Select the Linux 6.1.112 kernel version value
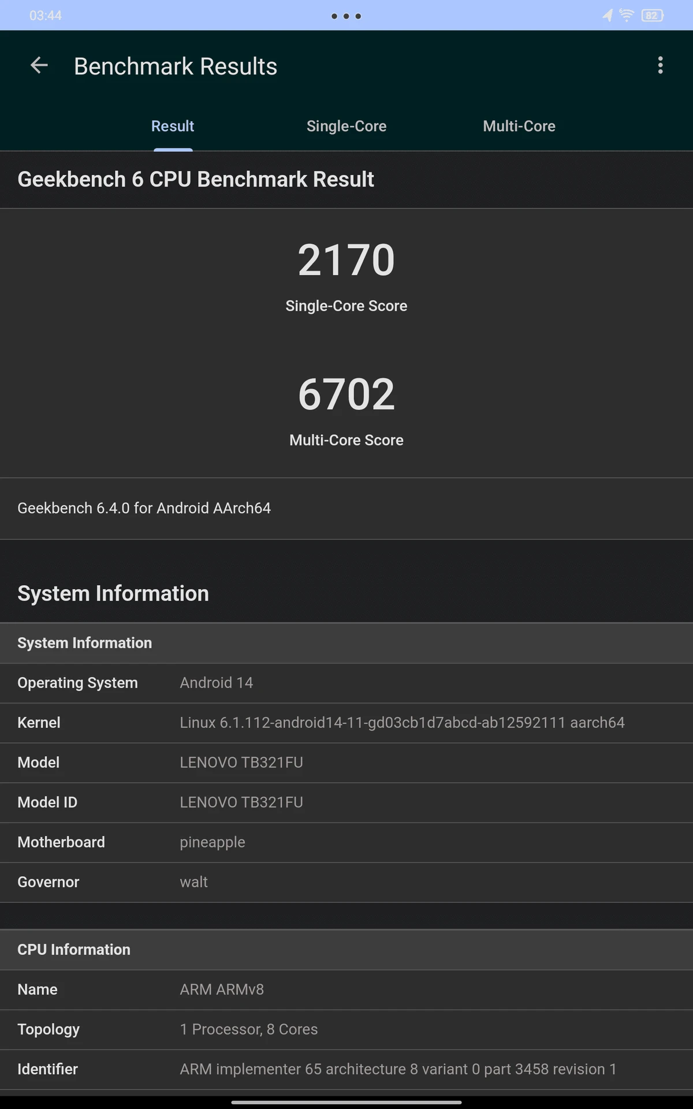The image size is (693, 1109). coord(402,723)
